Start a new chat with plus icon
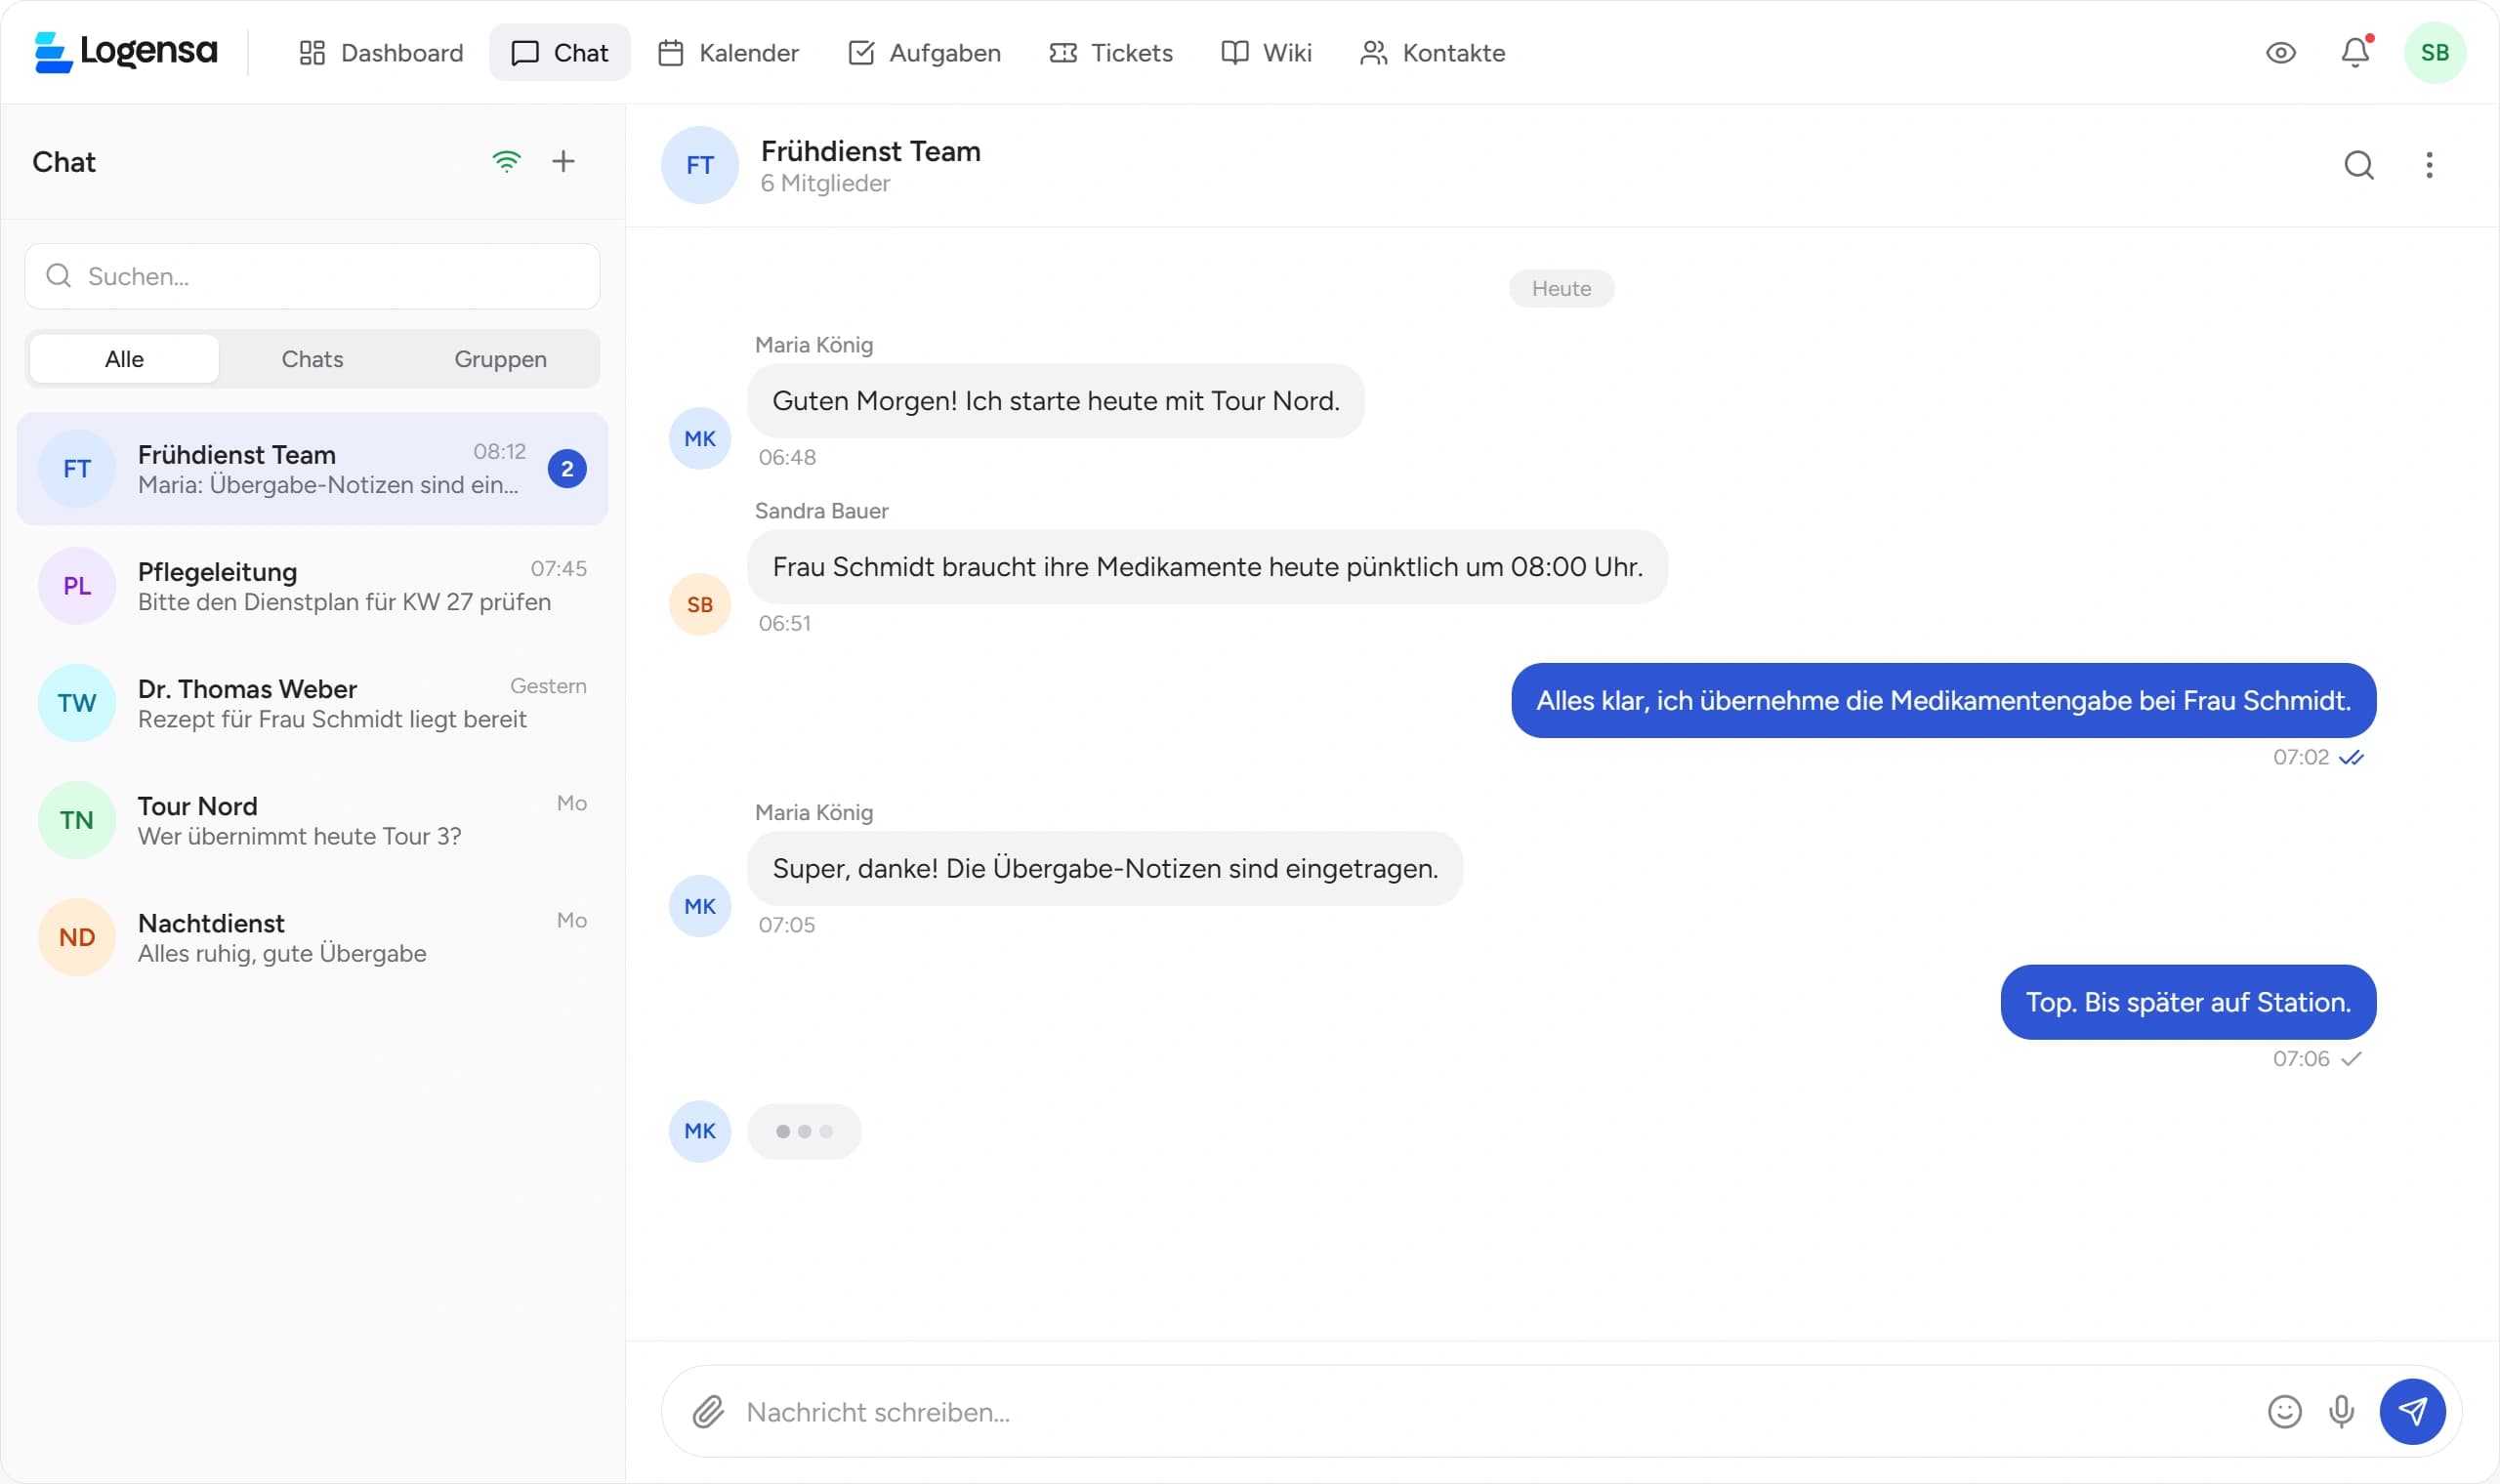 point(564,161)
